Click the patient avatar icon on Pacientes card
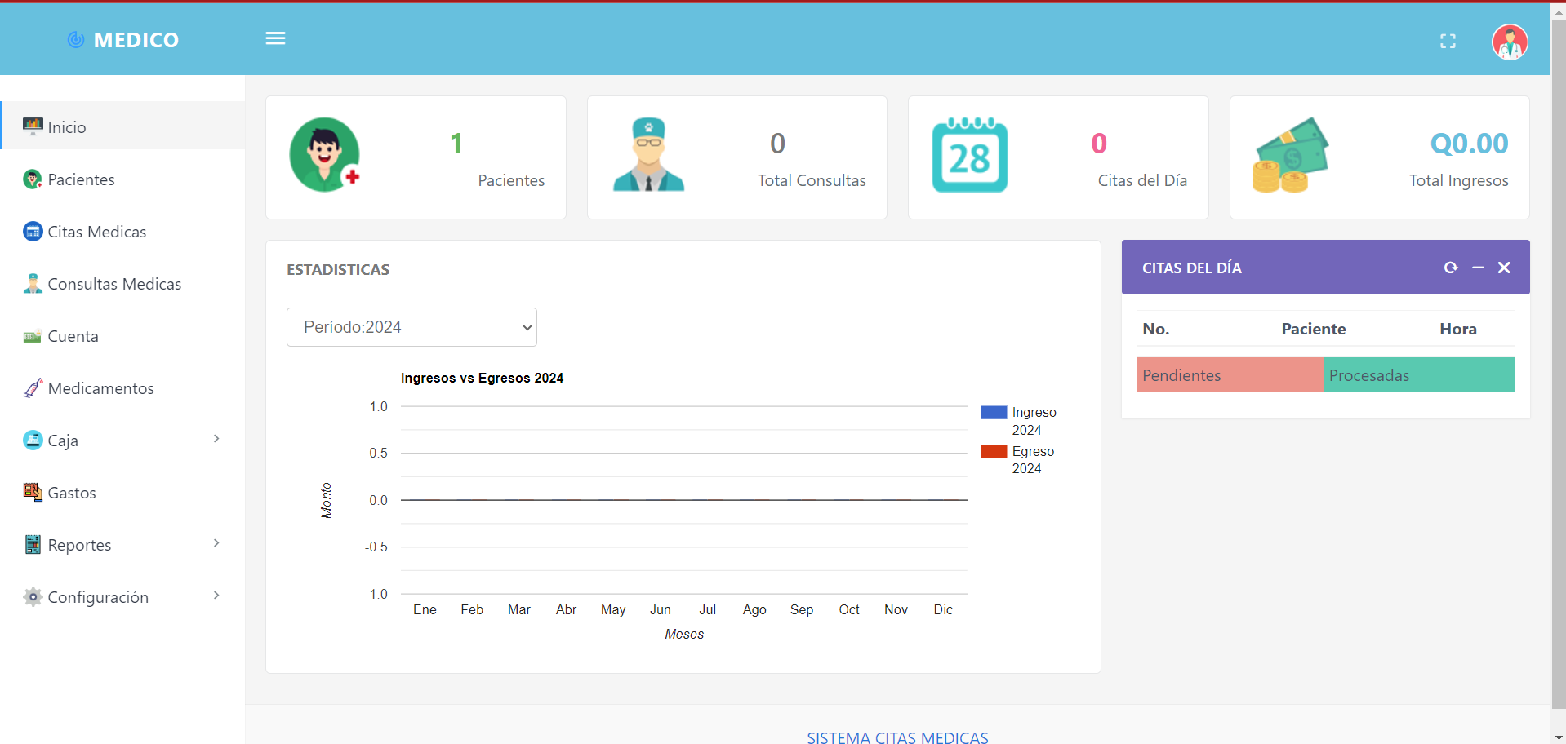Image resolution: width=1566 pixels, height=744 pixels. (x=325, y=155)
